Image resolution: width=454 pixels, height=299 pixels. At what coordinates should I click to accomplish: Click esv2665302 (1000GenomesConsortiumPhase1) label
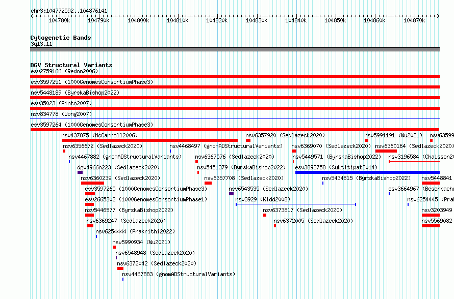point(146,199)
